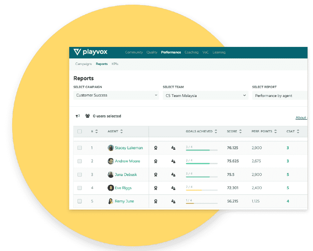Check the box for Remy June
The image size is (313, 251).
[80, 201]
